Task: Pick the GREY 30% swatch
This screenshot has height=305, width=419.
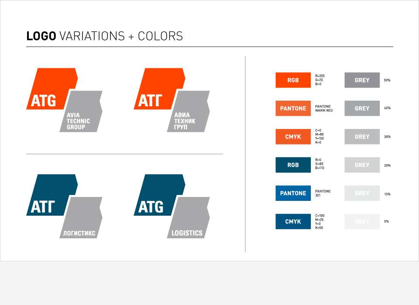Action: 362,137
